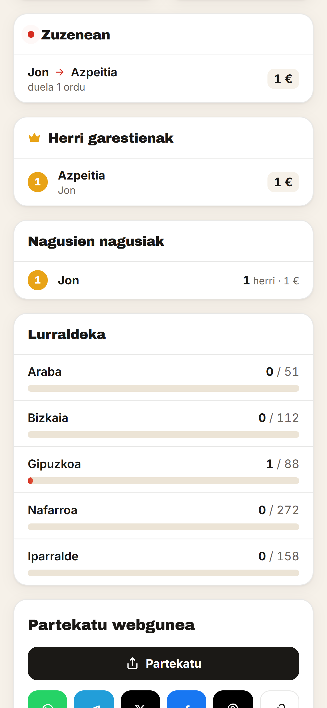Click the rank 1 badge beside Azpeitia

tap(38, 182)
